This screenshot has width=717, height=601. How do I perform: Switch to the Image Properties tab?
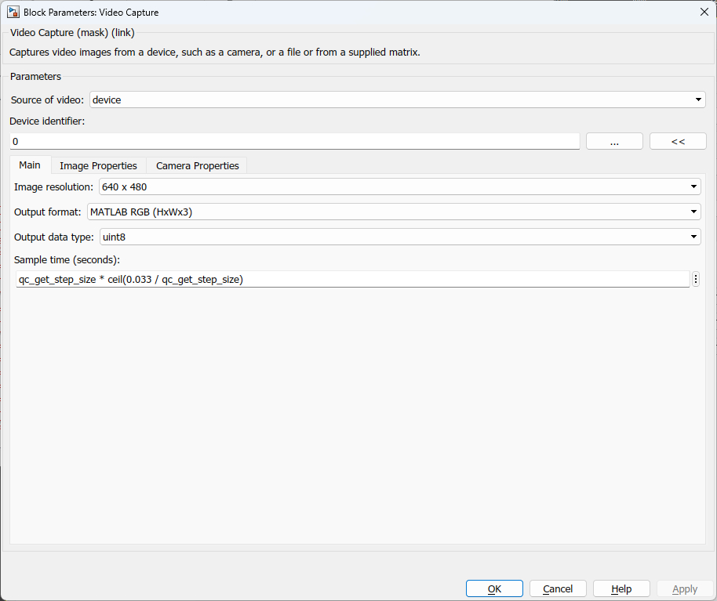click(x=97, y=165)
